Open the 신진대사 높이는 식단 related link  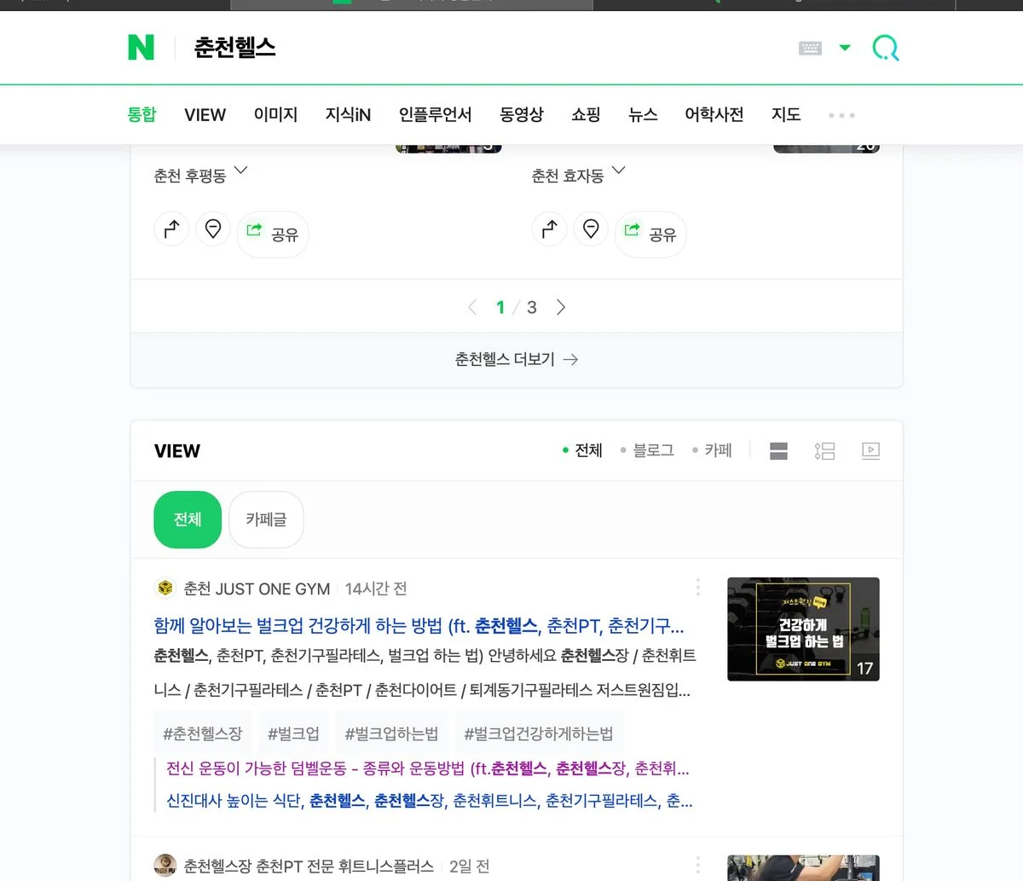(x=430, y=801)
